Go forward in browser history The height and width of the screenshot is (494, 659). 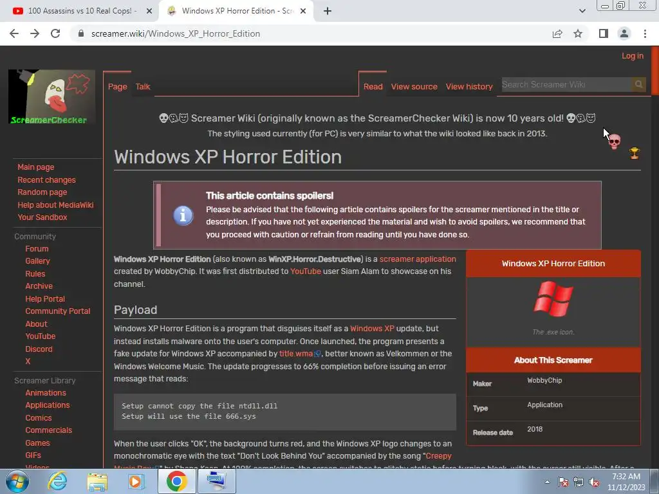coord(35,33)
